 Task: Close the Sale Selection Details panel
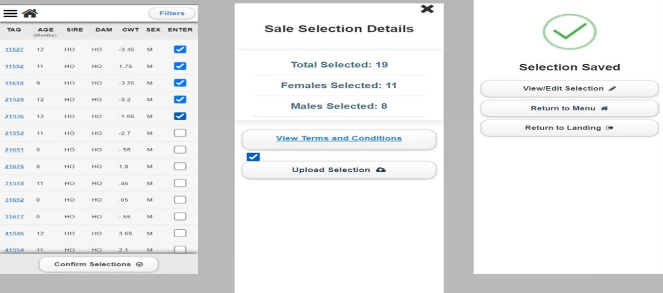tap(427, 9)
